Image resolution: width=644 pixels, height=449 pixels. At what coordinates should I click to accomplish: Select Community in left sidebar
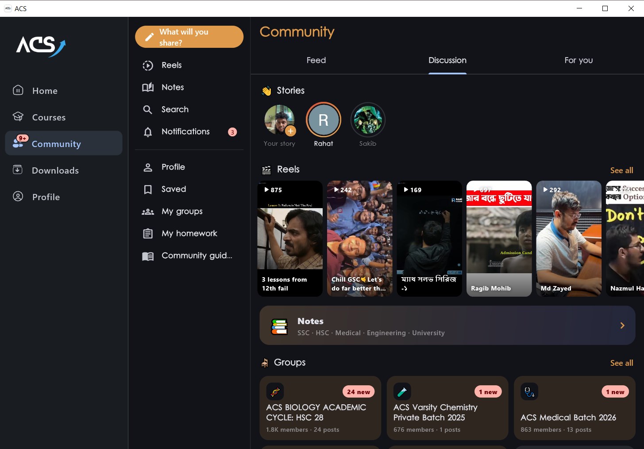pos(64,143)
